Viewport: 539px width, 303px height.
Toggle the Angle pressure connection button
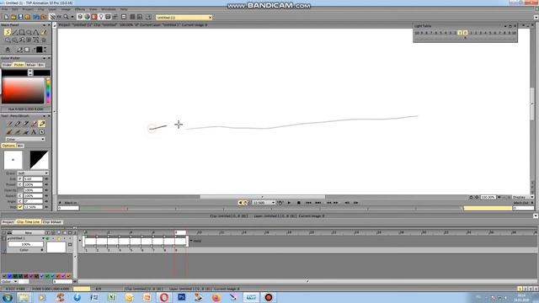point(20,201)
